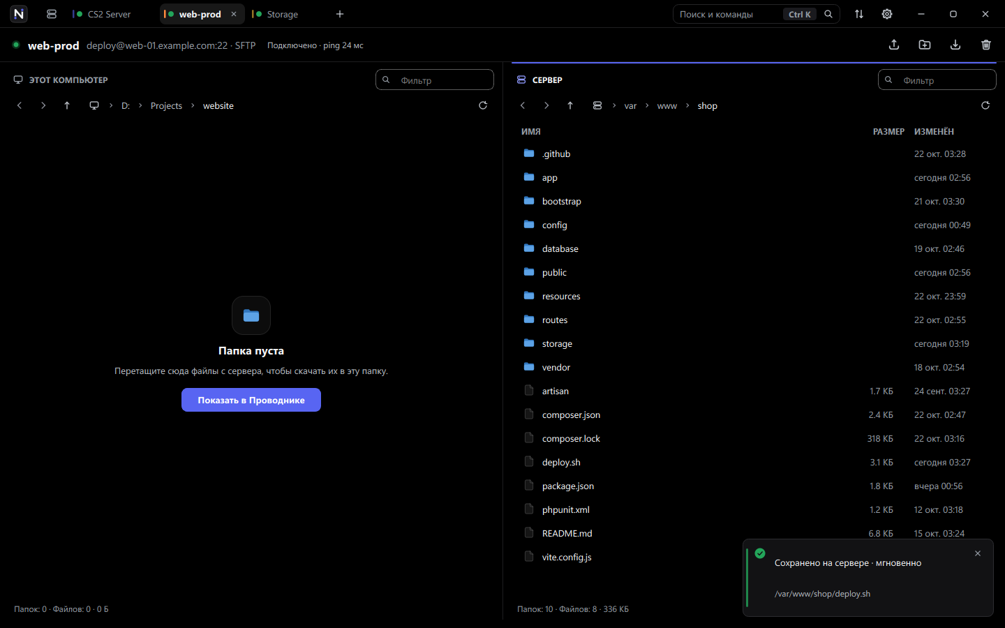The height and width of the screenshot is (628, 1005).
Task: Refresh the server file listing
Action: pos(985,105)
